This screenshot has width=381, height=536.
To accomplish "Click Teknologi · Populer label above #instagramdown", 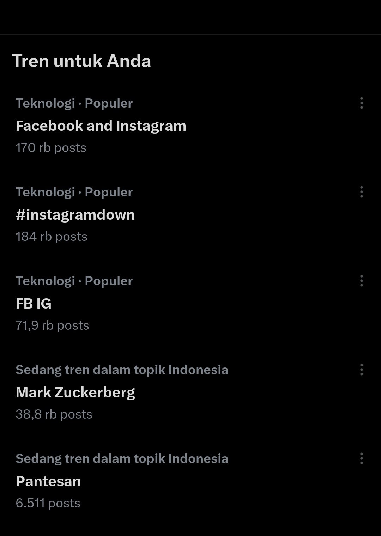I will click(x=74, y=192).
